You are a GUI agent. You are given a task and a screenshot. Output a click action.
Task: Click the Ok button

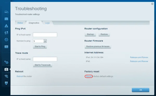(x=140, y=90)
